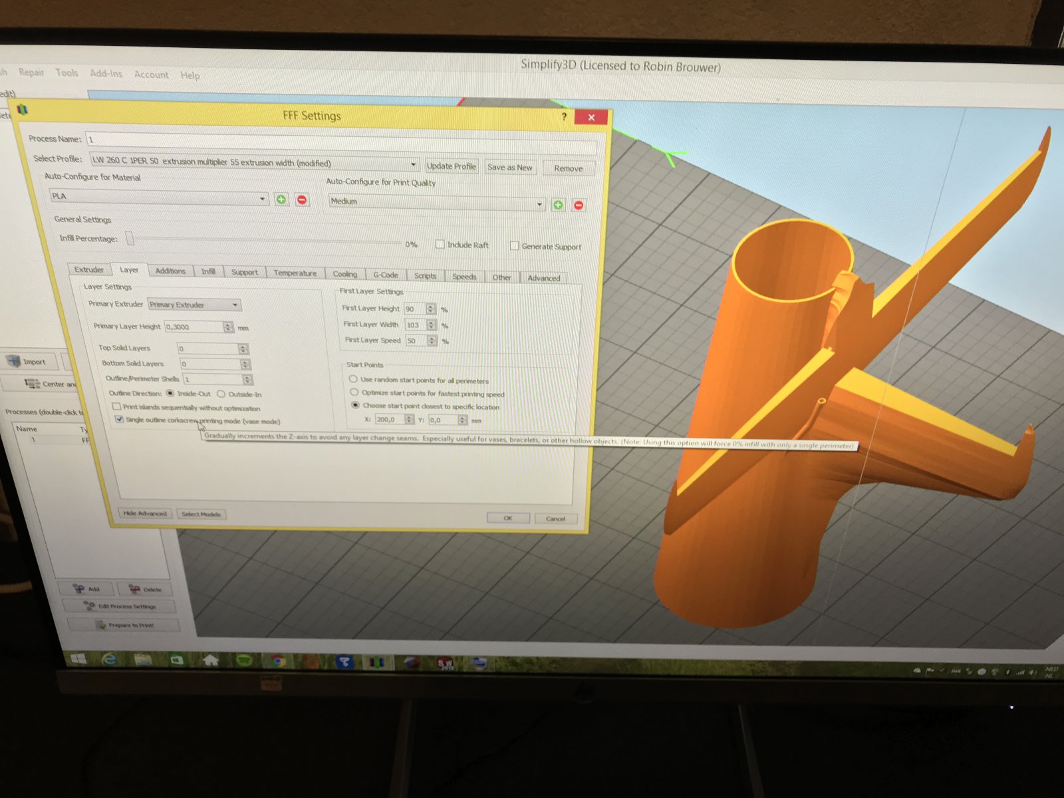Click OK in FFF Settings dialog
The width and height of the screenshot is (1064, 798).
coord(508,518)
